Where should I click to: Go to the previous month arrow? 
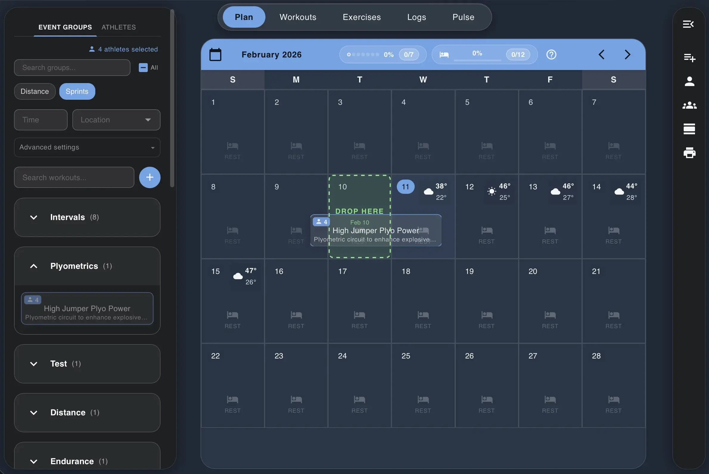pyautogui.click(x=601, y=55)
